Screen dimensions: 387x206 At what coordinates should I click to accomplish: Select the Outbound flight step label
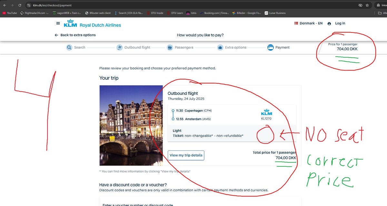[137, 47]
